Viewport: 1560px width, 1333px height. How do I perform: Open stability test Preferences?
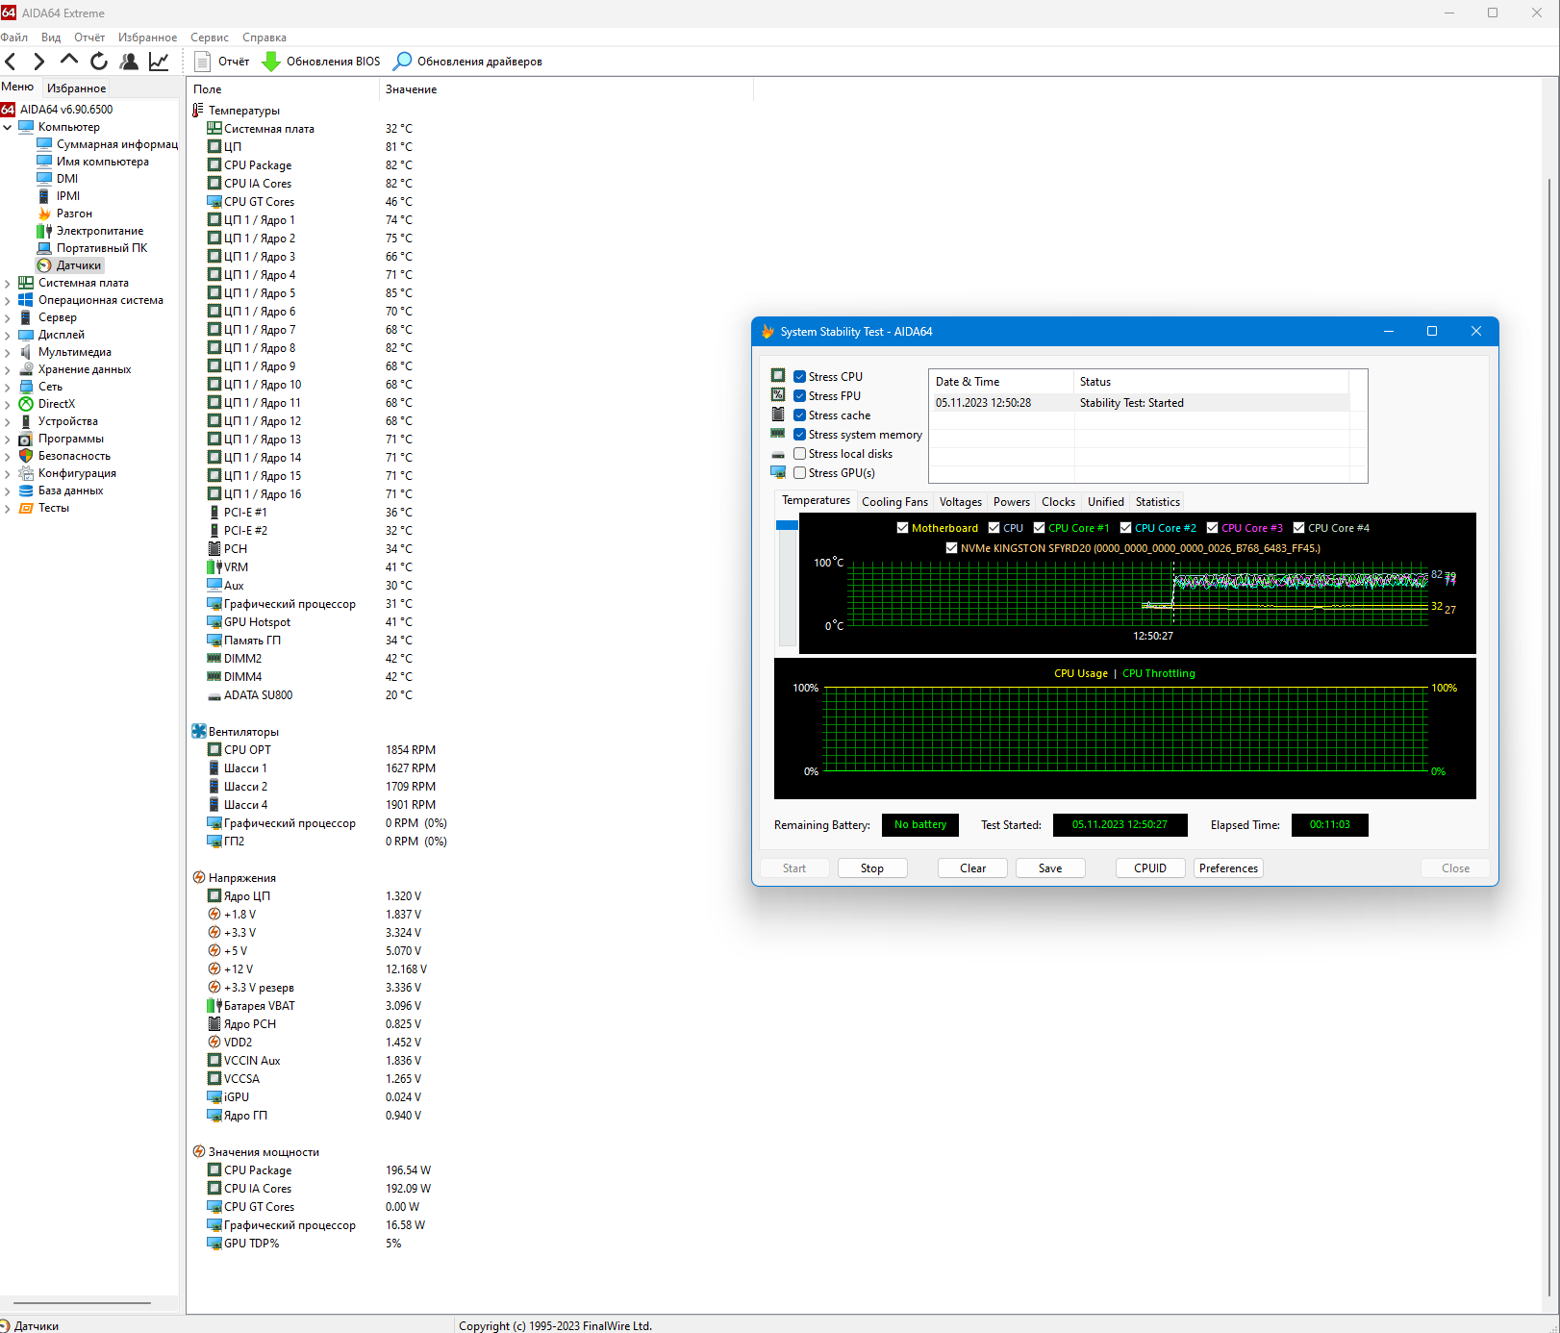tap(1228, 868)
